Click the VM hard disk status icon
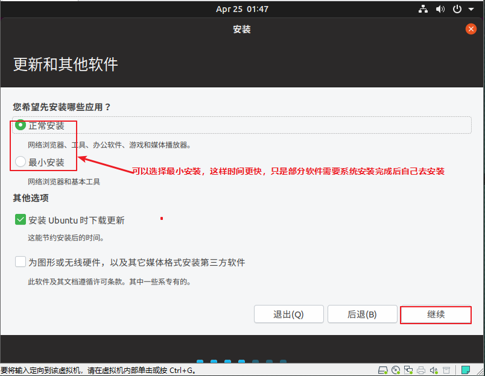Screen dimensions: 485x376 tap(383, 370)
